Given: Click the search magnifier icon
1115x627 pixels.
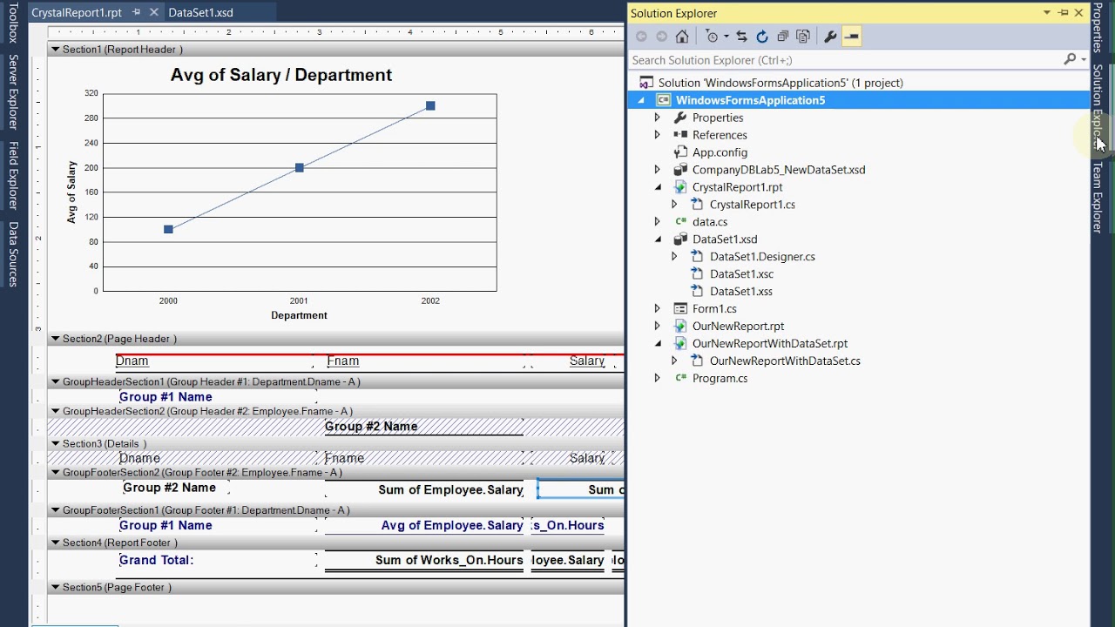Looking at the screenshot, I should (1070, 59).
